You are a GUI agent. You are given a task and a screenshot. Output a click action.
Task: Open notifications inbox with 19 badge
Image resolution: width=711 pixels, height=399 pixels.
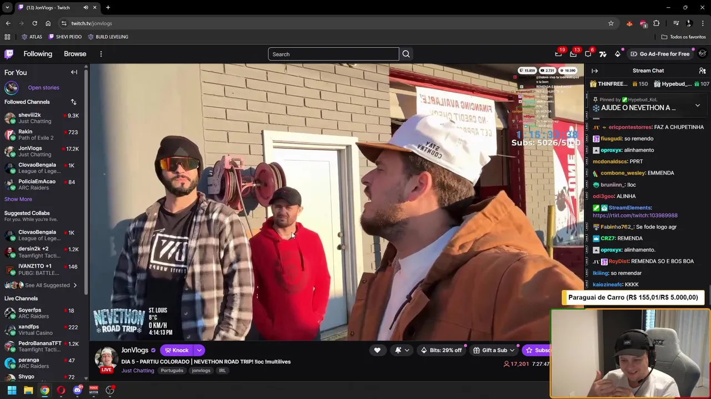tap(558, 54)
